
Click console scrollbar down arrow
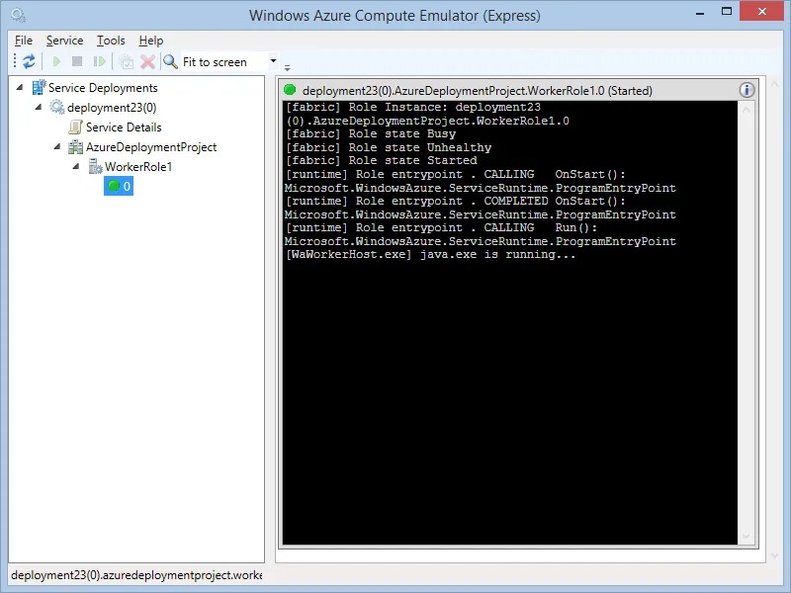(747, 536)
